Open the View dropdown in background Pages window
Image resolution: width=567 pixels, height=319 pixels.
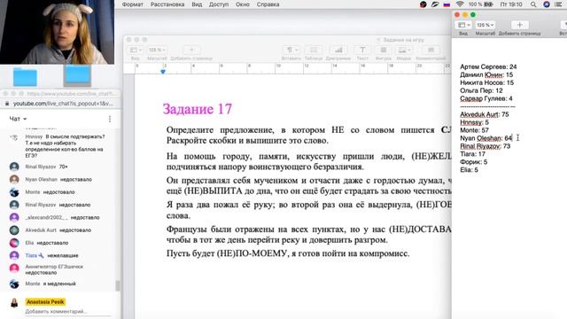click(x=136, y=50)
